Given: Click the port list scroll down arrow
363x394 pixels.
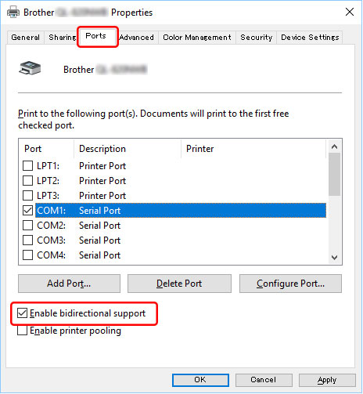Looking at the screenshot, I should (x=334, y=257).
